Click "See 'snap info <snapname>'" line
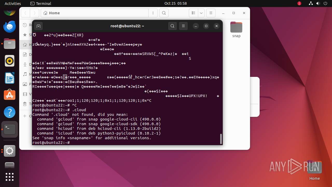The image size is (332, 187). pyautogui.click(x=92, y=138)
